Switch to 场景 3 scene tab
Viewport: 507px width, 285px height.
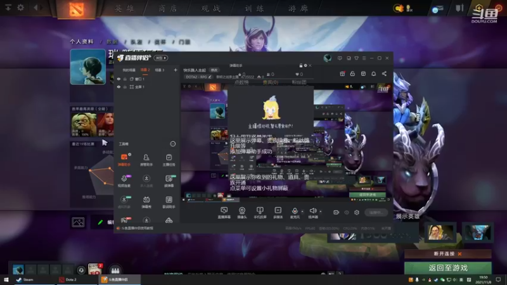(x=160, y=70)
